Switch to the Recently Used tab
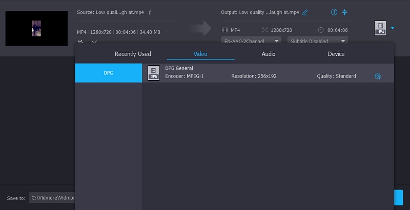 pos(133,54)
